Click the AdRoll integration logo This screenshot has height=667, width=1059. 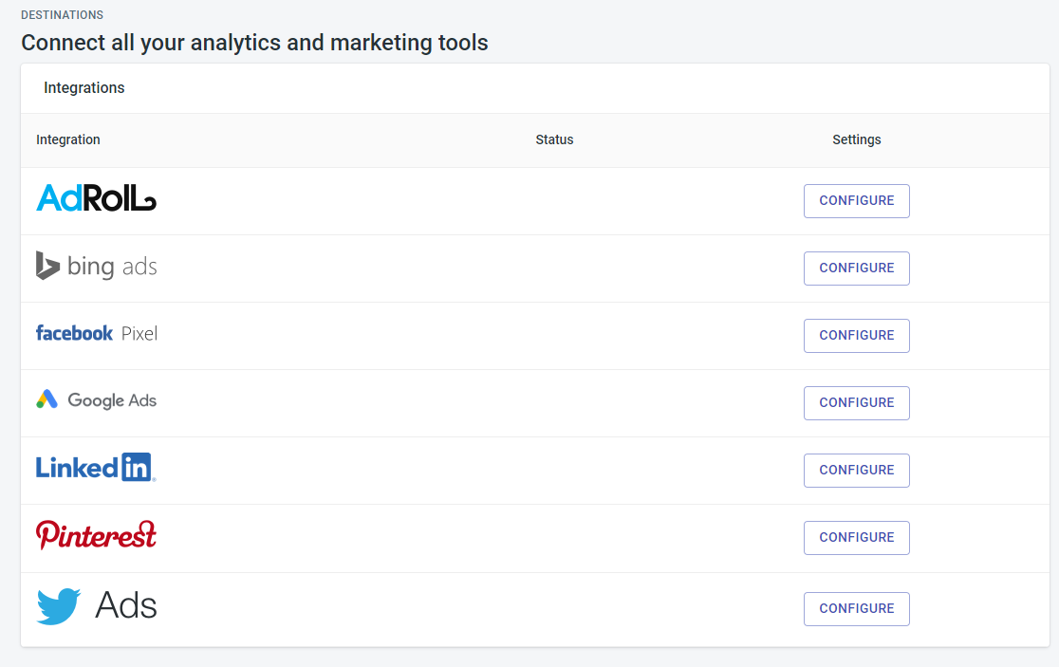click(x=96, y=197)
